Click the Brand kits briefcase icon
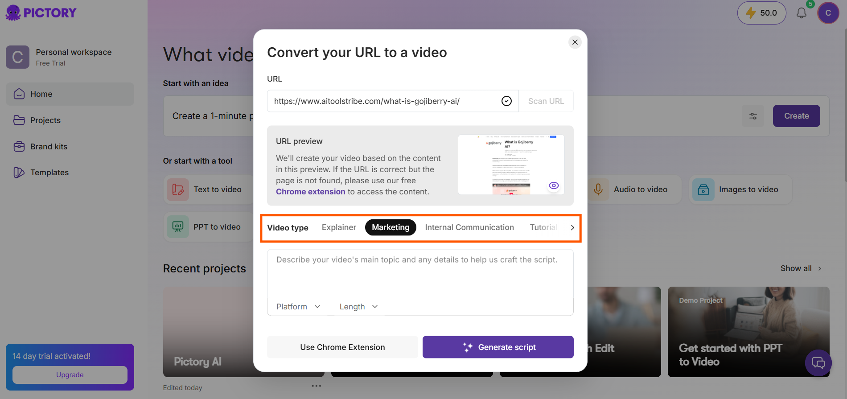 click(19, 147)
